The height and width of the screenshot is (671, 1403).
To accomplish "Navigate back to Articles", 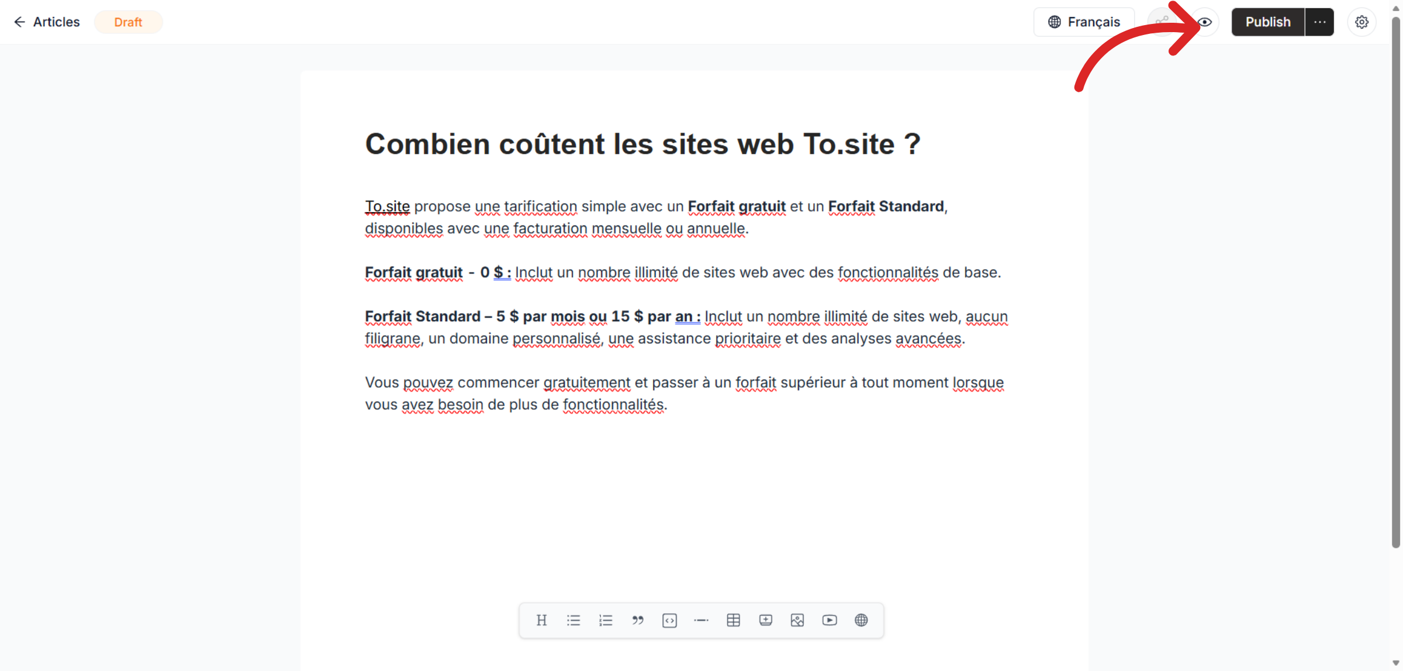I will pos(47,22).
